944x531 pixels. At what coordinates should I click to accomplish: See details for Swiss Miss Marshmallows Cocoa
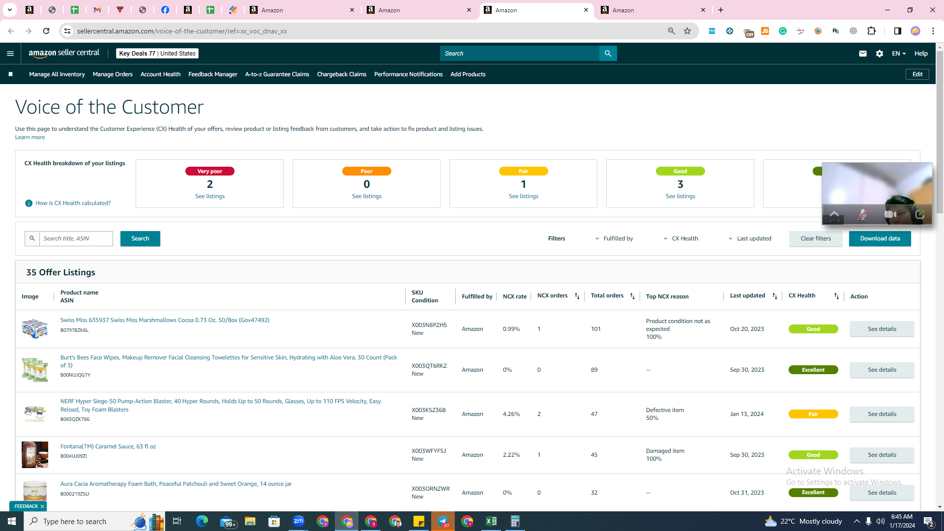pyautogui.click(x=882, y=329)
